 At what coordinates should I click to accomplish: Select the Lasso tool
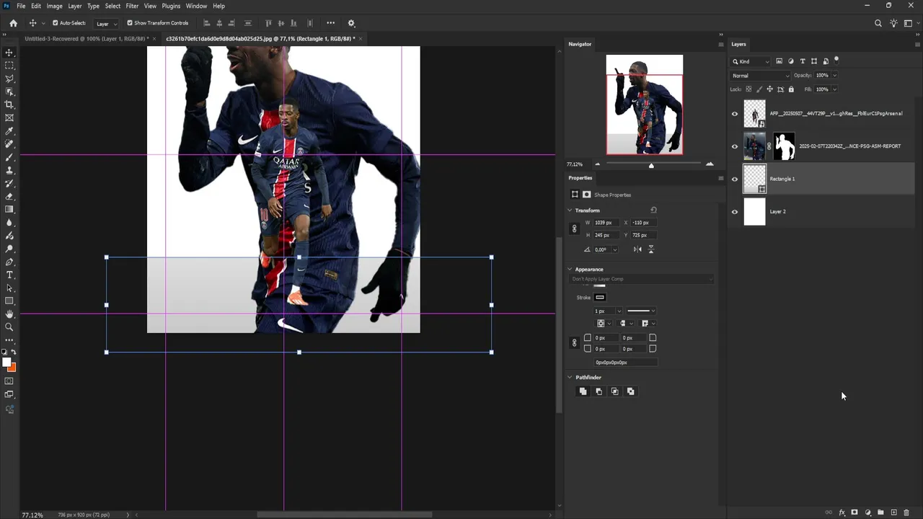point(9,79)
